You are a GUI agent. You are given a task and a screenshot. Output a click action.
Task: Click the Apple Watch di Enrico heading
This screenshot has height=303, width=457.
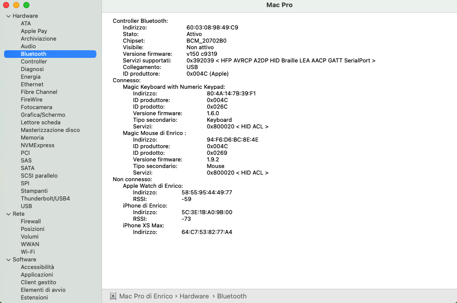153,186
